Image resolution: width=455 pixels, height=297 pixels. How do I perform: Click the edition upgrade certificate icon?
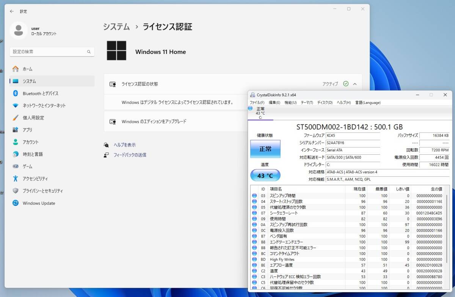(113, 122)
